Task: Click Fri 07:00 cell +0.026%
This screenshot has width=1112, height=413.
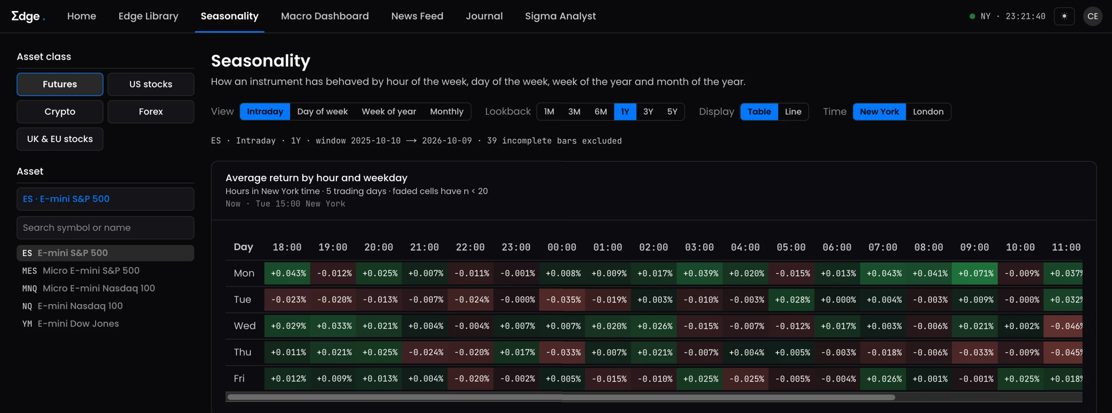Action: (883, 379)
